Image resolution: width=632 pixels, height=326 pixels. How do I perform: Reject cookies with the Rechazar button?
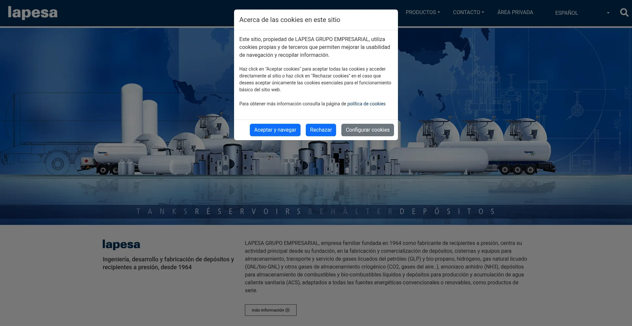(x=321, y=130)
